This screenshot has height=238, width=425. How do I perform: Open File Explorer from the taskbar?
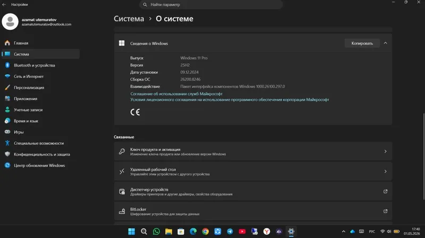[x=168, y=231]
